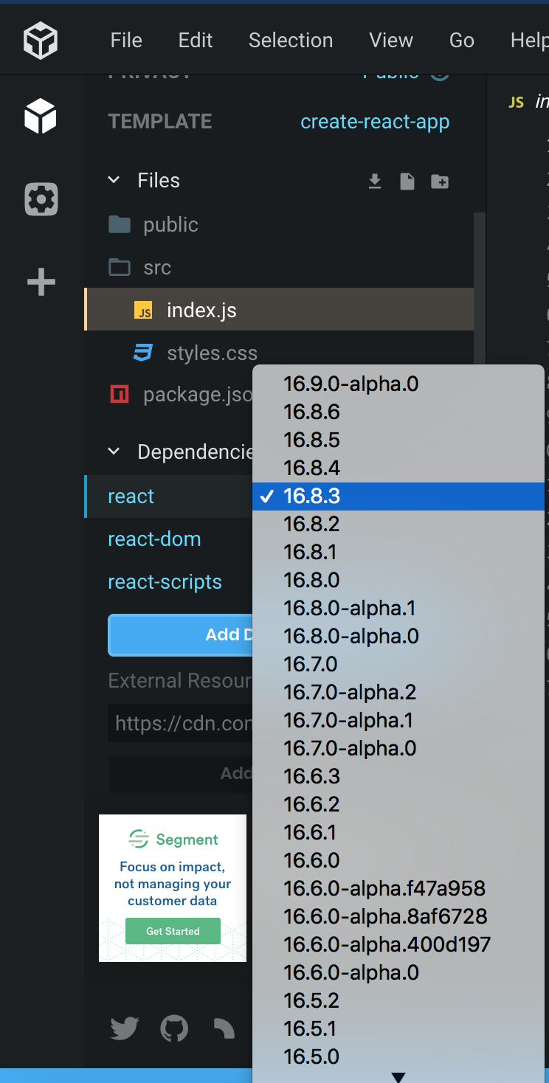
Task: Click the download files icon
Action: click(375, 181)
